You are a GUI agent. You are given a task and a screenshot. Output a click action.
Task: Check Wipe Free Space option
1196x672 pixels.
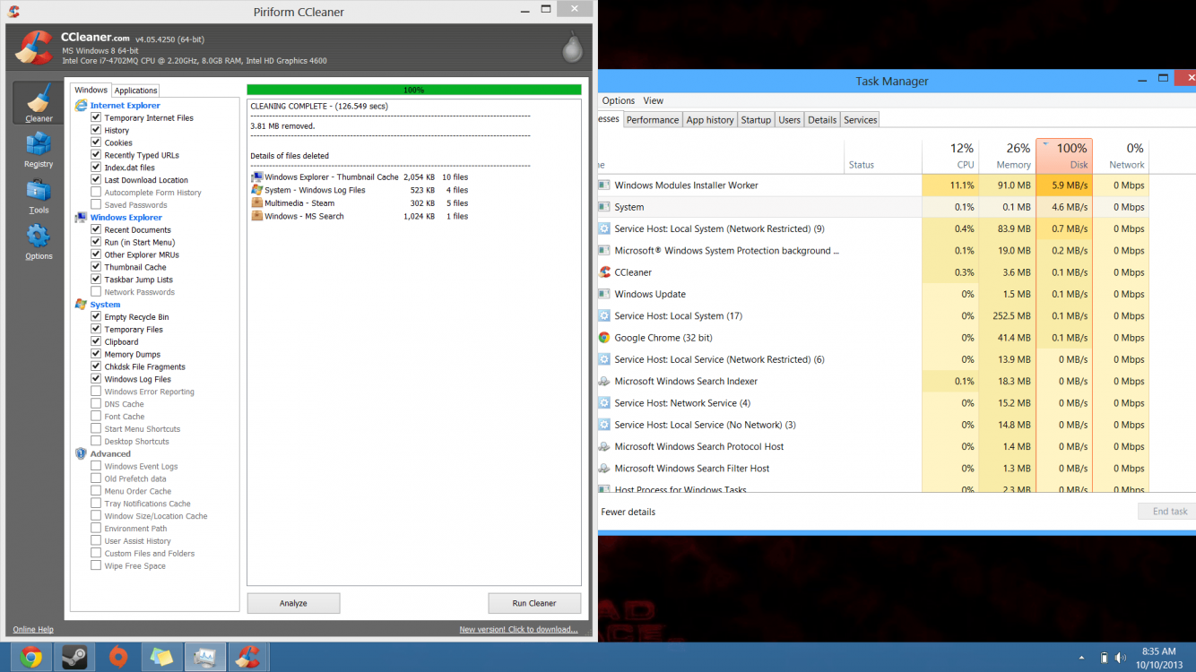(x=96, y=566)
